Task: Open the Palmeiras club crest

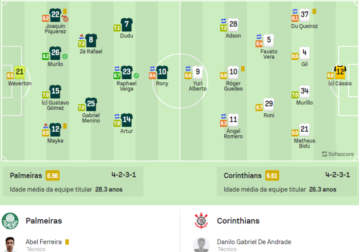Action: point(10,221)
